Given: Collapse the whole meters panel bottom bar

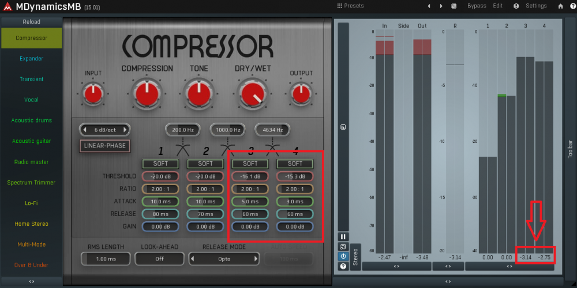Looking at the screenshot, I should pyautogui.click(x=448, y=282).
